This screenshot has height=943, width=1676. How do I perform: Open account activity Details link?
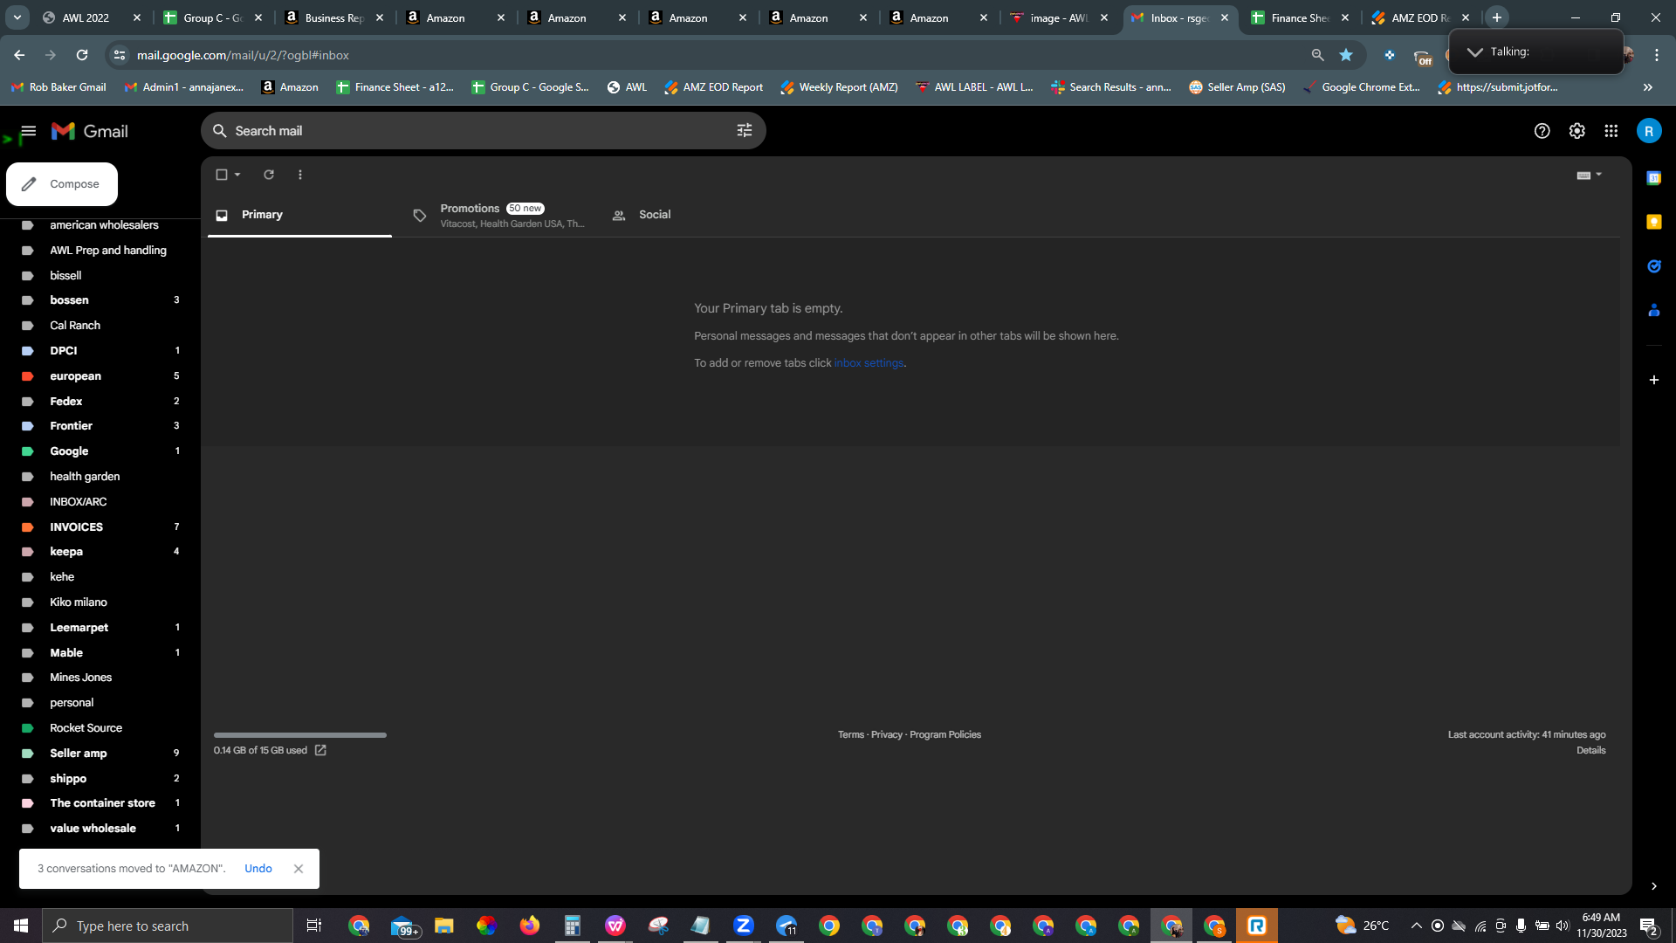[1591, 751]
